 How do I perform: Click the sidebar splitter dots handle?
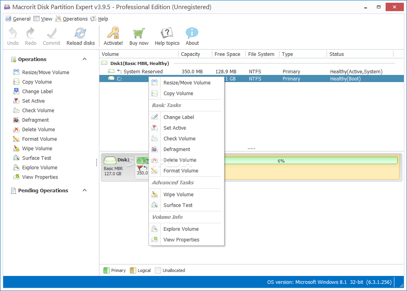pyautogui.click(x=97, y=163)
